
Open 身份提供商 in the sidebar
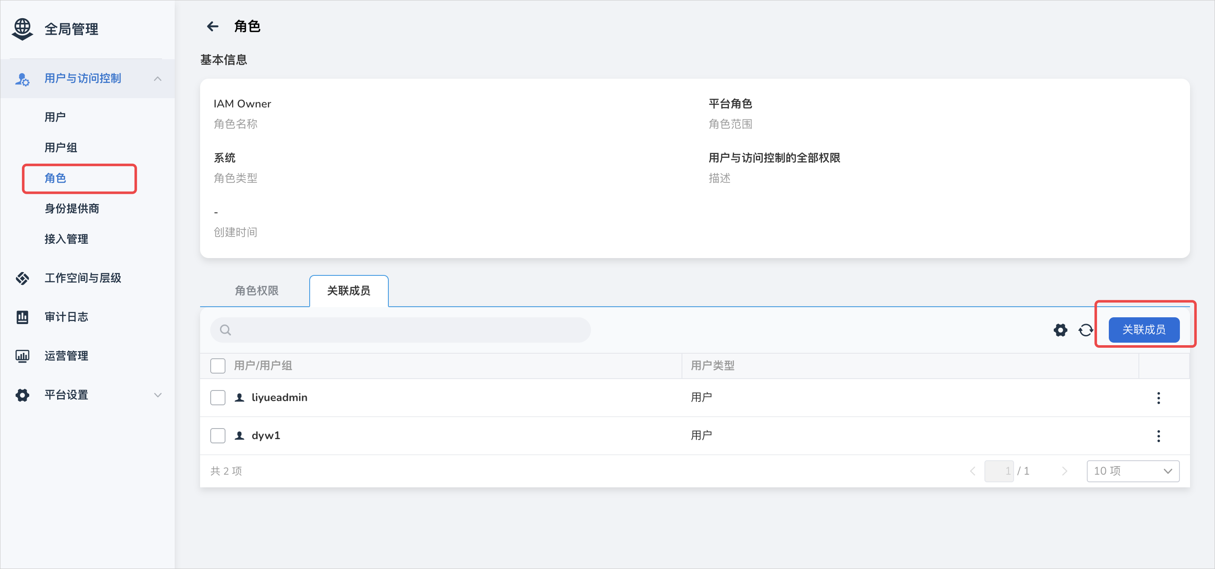[71, 209]
